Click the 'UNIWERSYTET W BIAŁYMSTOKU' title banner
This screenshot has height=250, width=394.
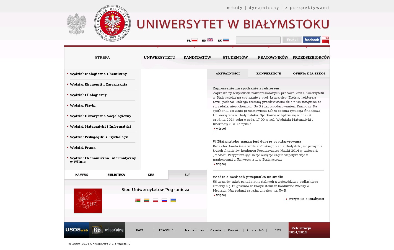click(233, 24)
